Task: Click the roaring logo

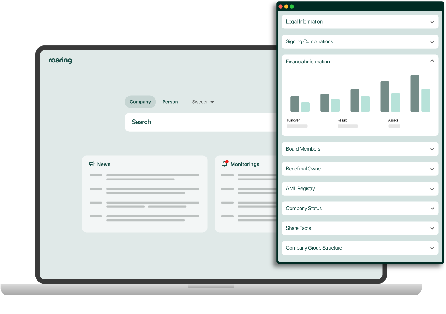Action: pyautogui.click(x=60, y=60)
